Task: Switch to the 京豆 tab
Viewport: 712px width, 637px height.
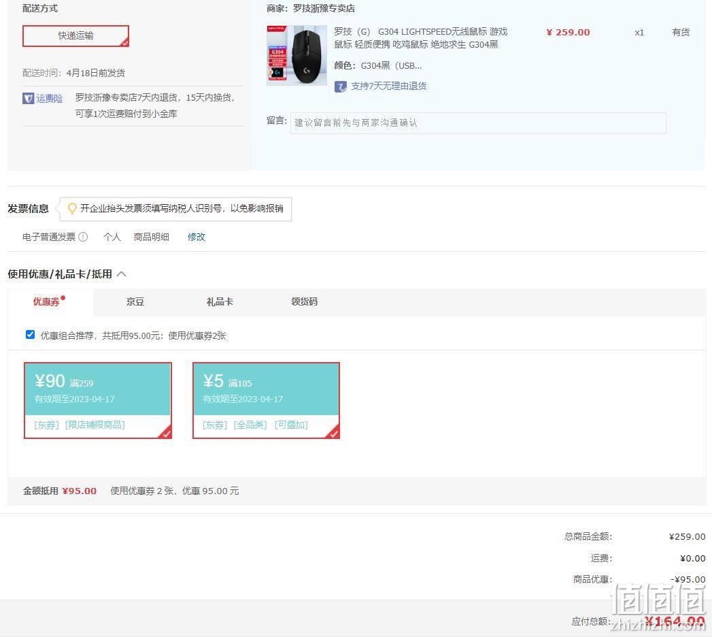Action: pos(135,301)
